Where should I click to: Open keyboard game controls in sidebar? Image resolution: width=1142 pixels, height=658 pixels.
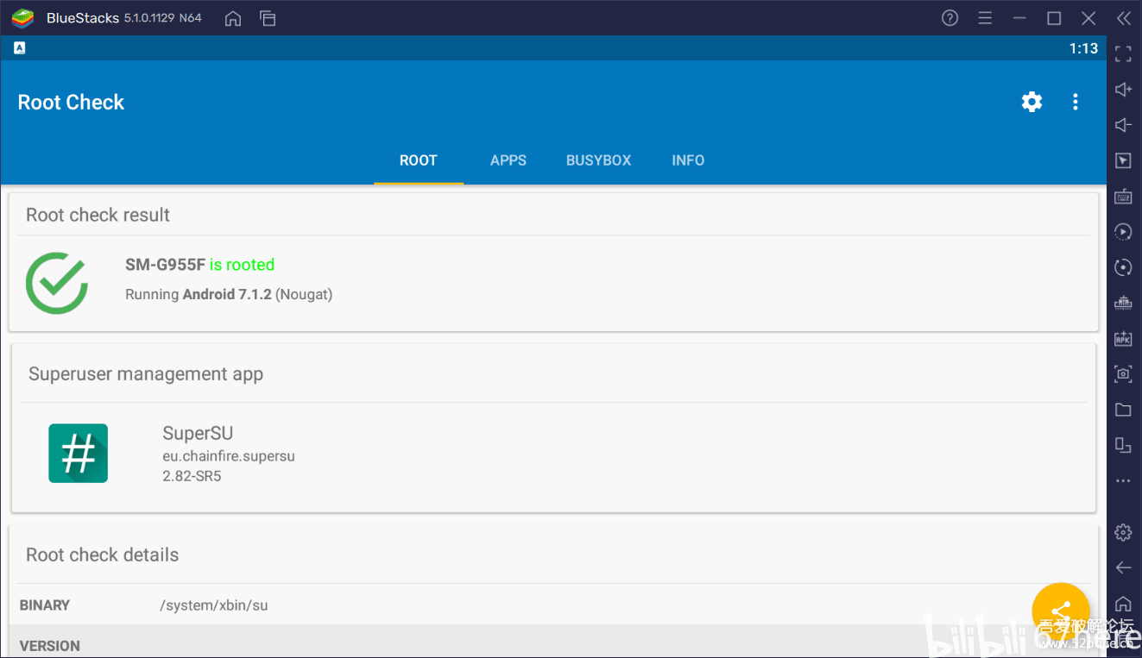(x=1123, y=197)
